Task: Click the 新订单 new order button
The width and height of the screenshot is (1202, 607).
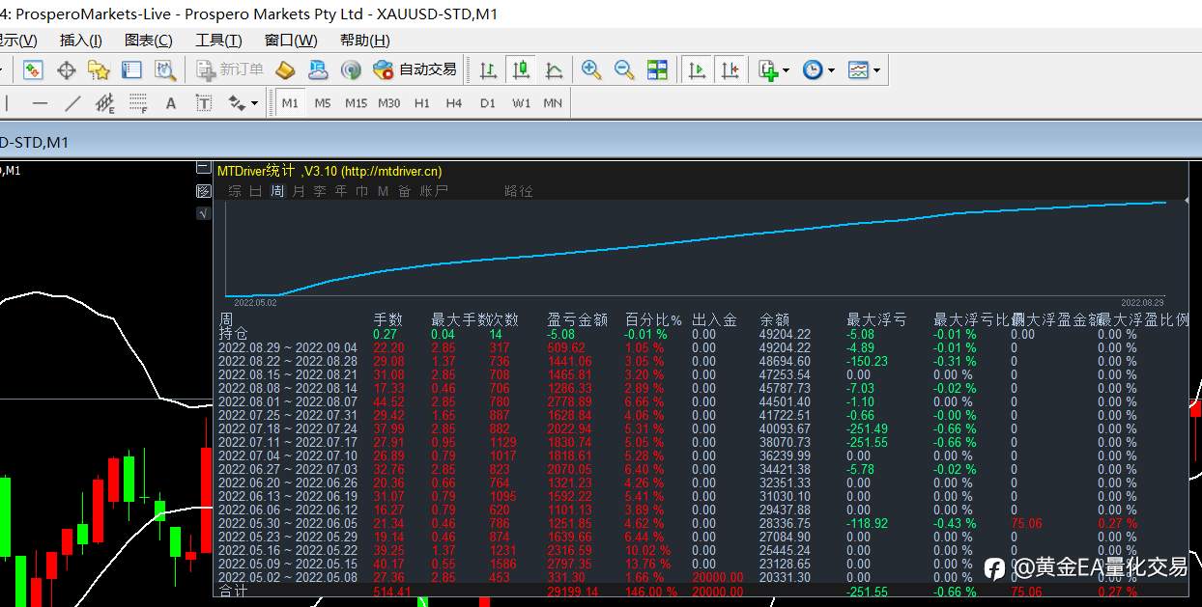Action: point(230,69)
